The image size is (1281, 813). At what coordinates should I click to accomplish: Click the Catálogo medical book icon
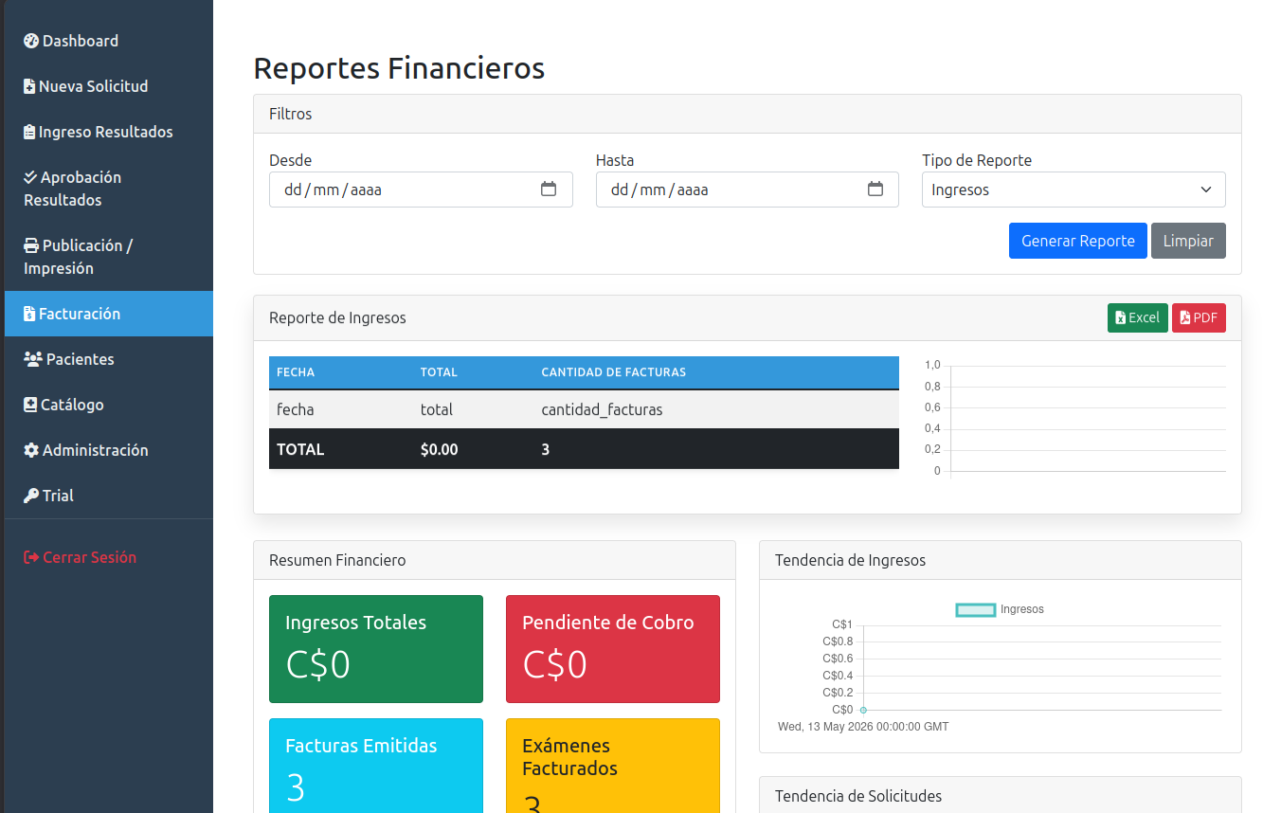tap(30, 405)
